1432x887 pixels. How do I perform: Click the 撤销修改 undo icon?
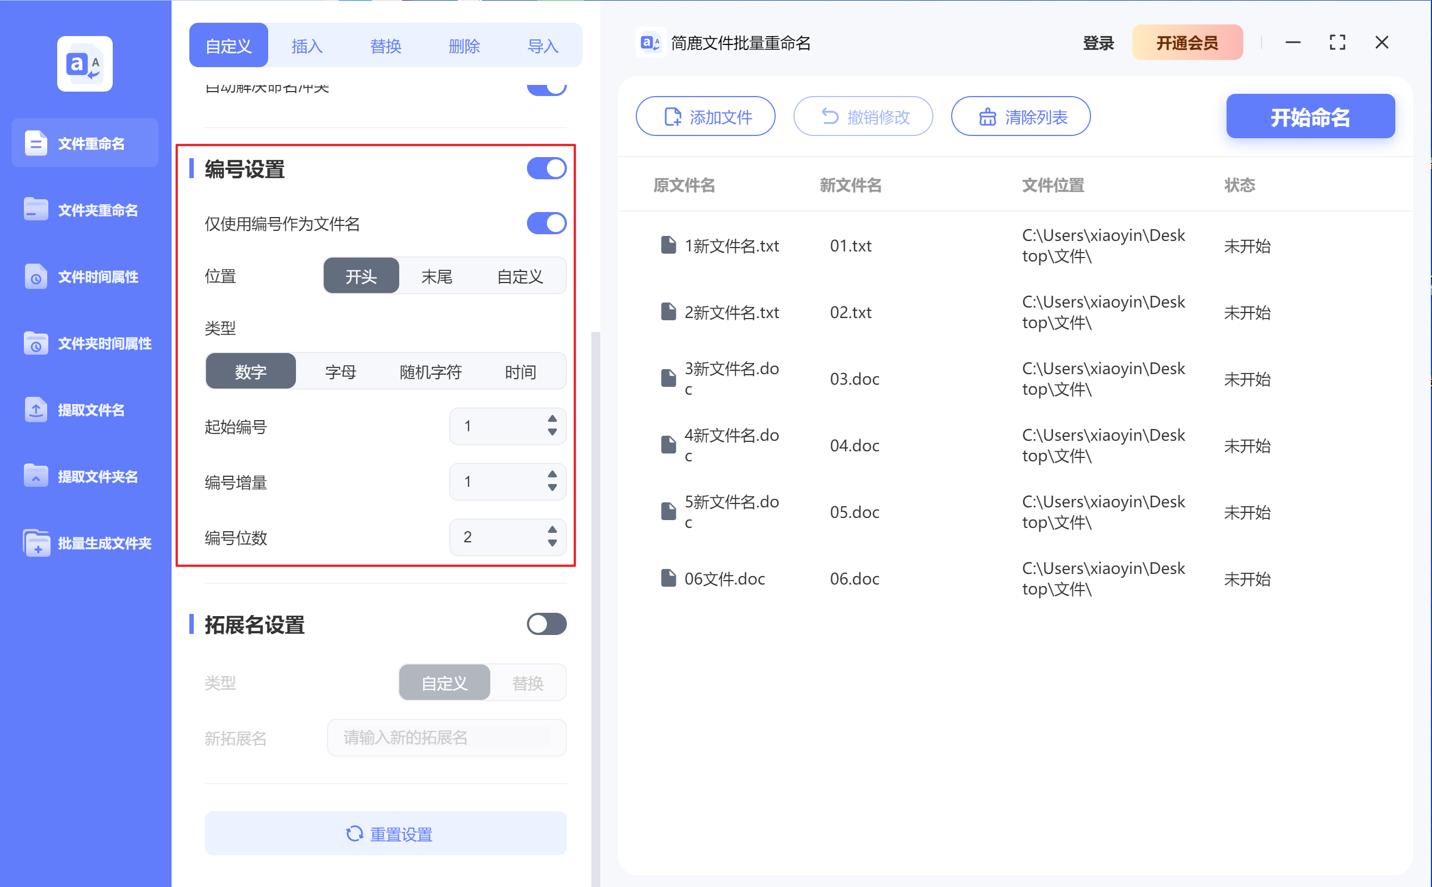pos(830,115)
